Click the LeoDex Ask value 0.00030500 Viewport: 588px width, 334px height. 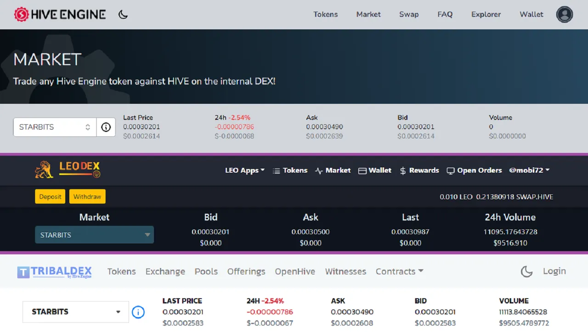311,232
